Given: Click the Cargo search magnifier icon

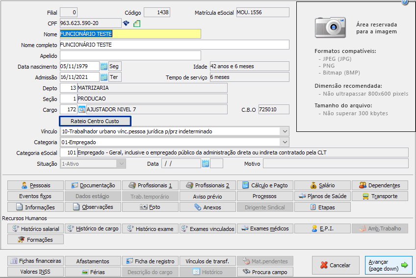Looking at the screenshot, I should [82, 109].
